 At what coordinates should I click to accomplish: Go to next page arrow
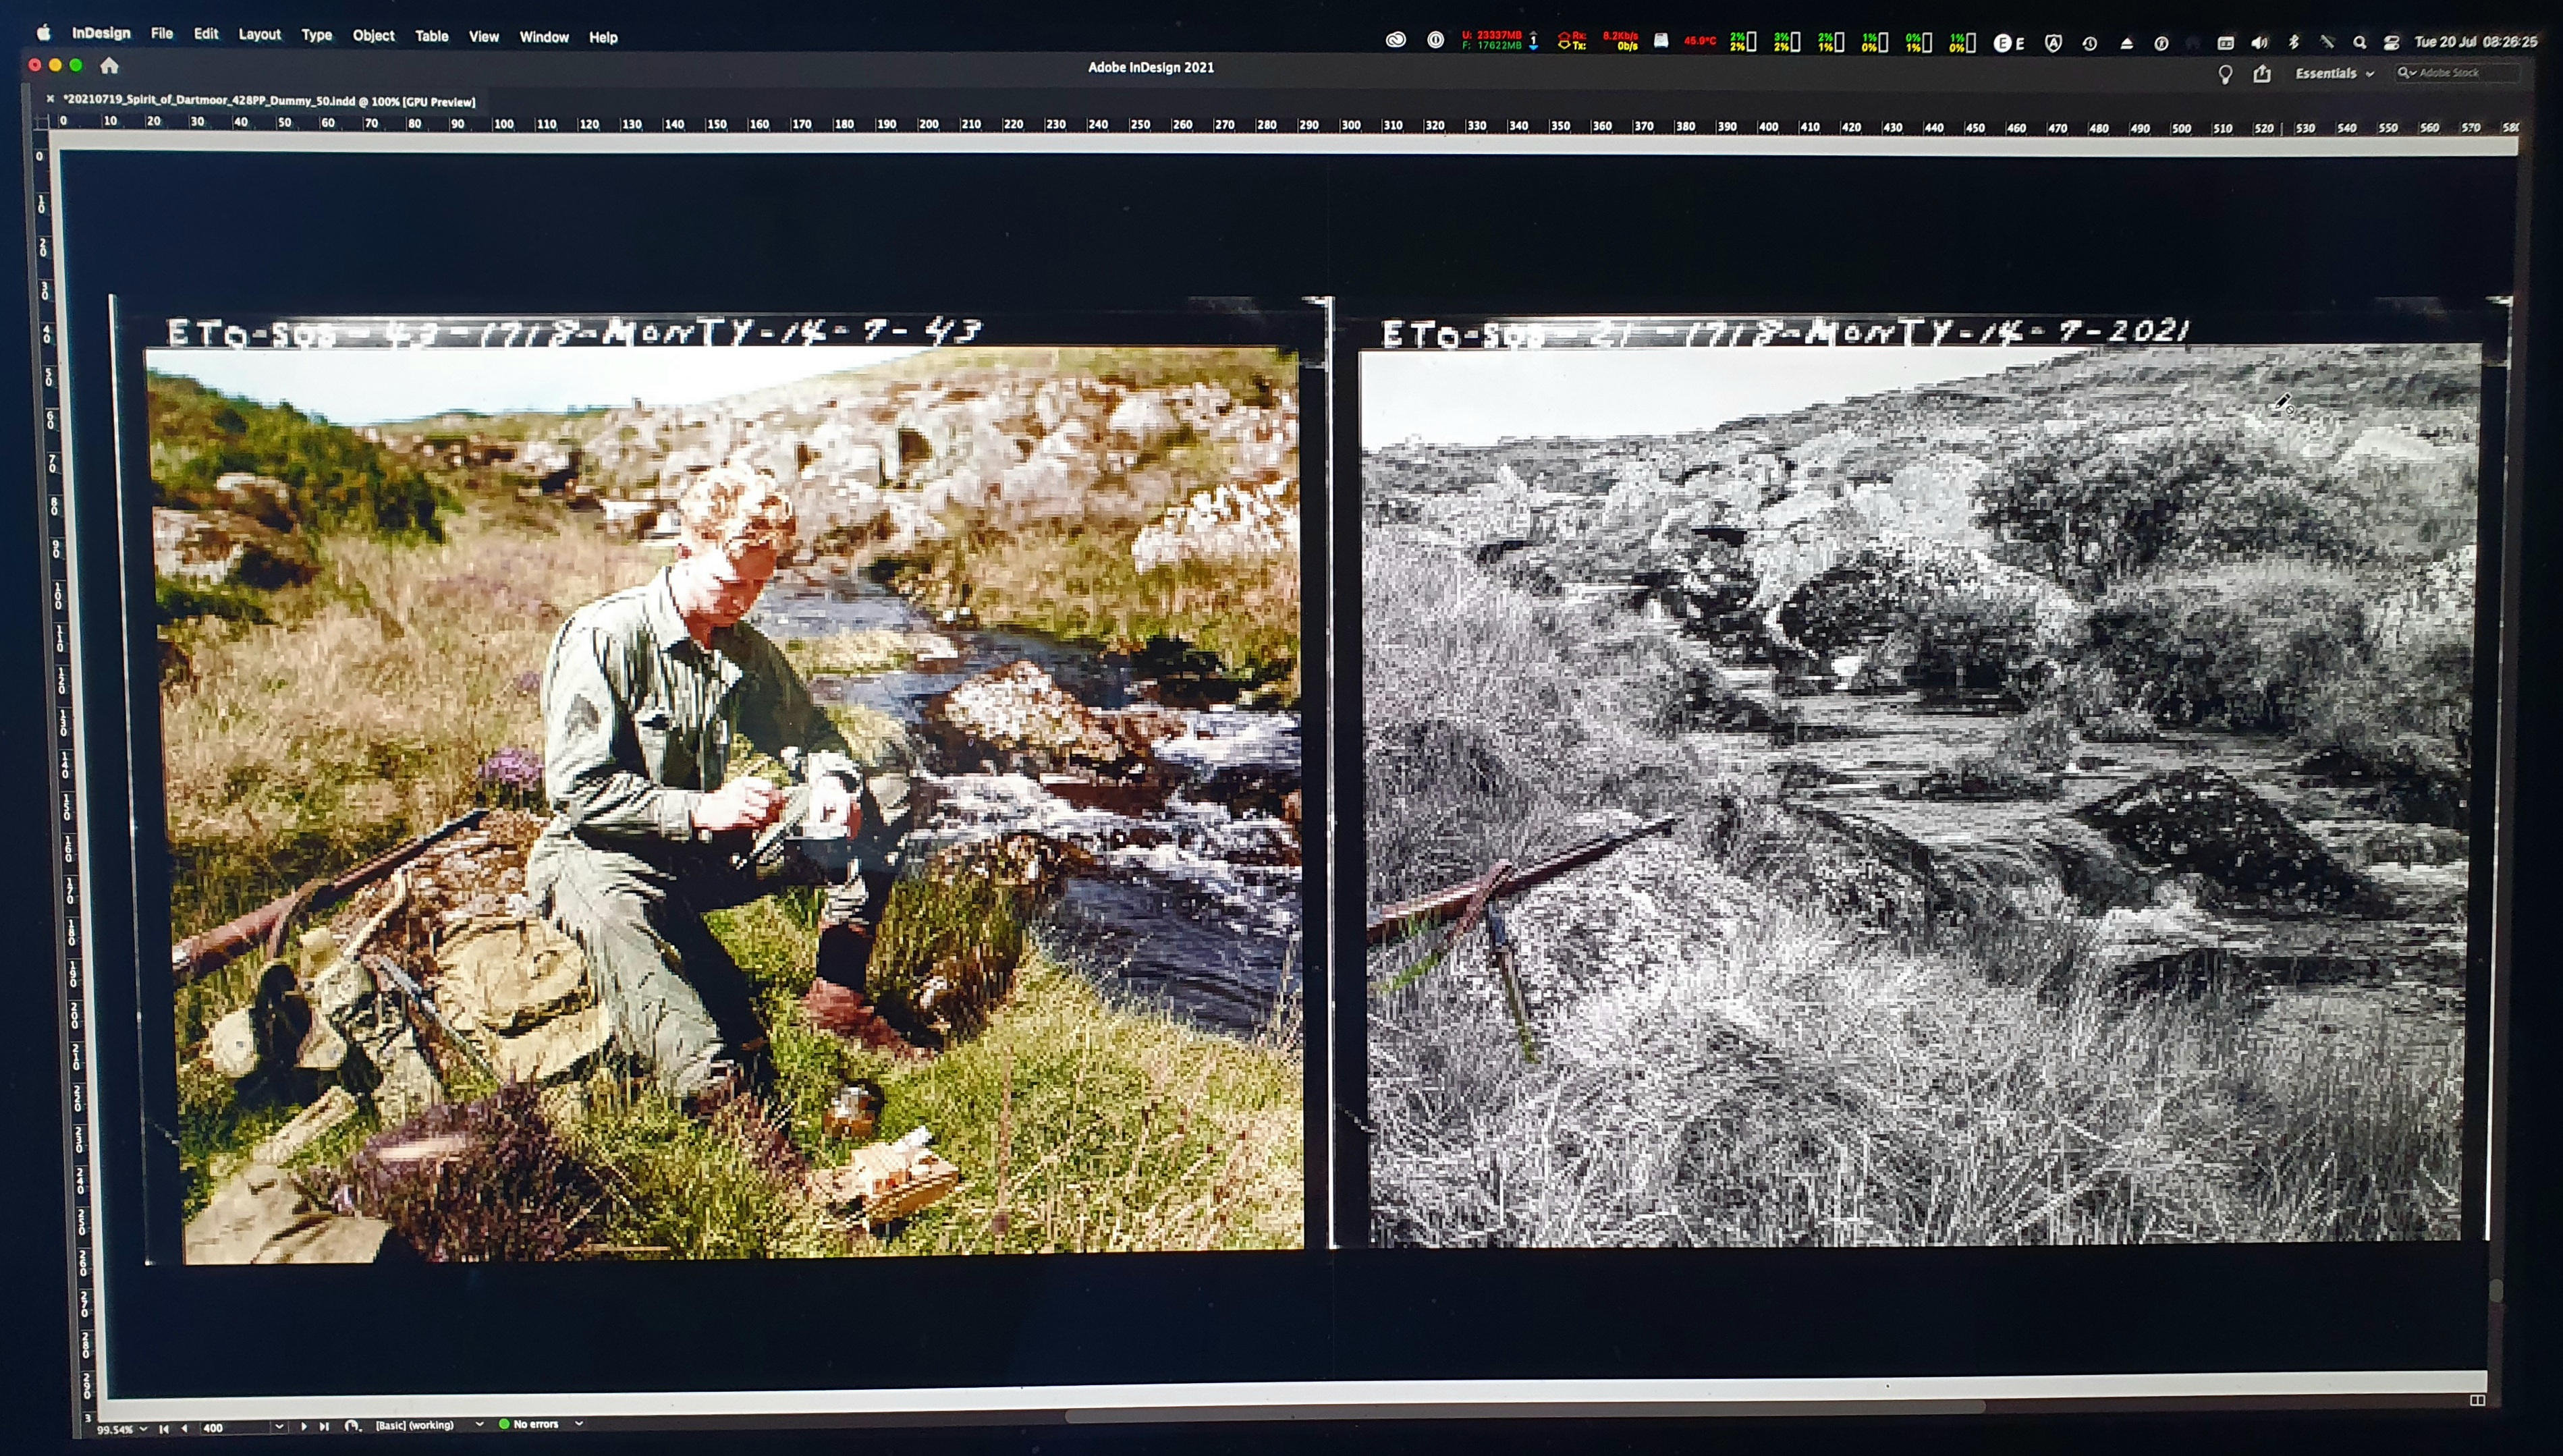point(303,1427)
